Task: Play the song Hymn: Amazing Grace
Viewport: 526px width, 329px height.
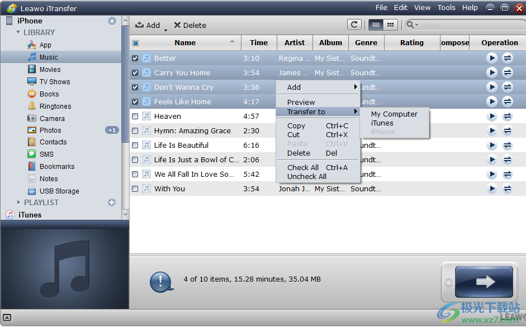Action: coord(492,130)
